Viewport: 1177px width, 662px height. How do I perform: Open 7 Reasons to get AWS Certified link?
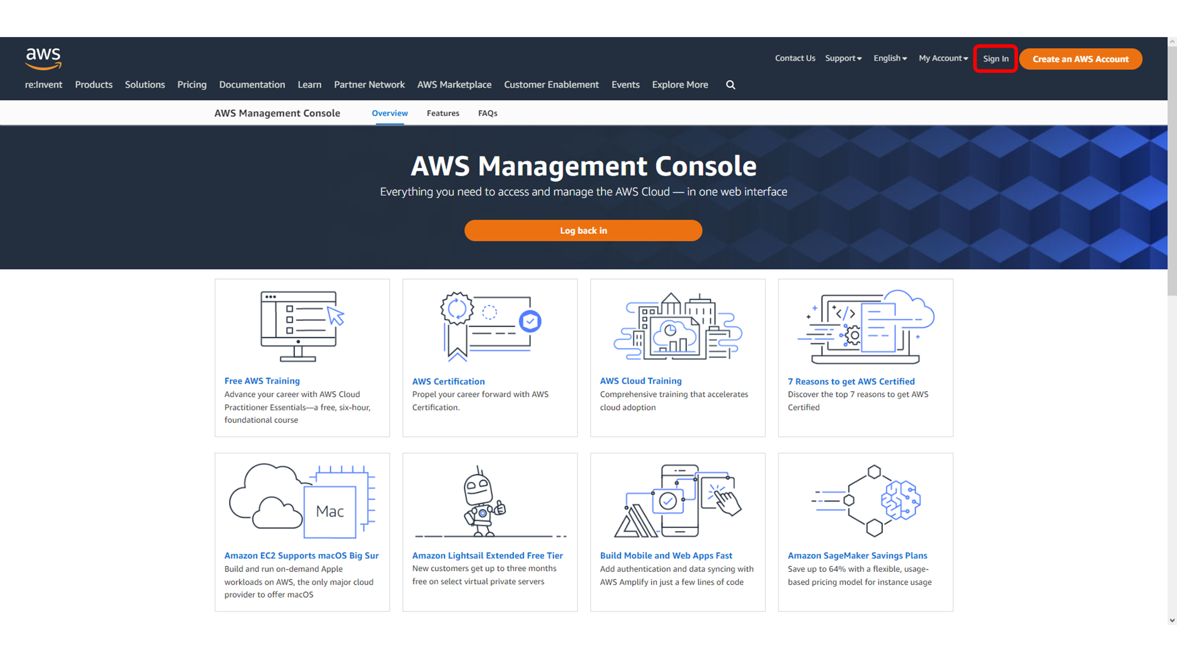851,382
